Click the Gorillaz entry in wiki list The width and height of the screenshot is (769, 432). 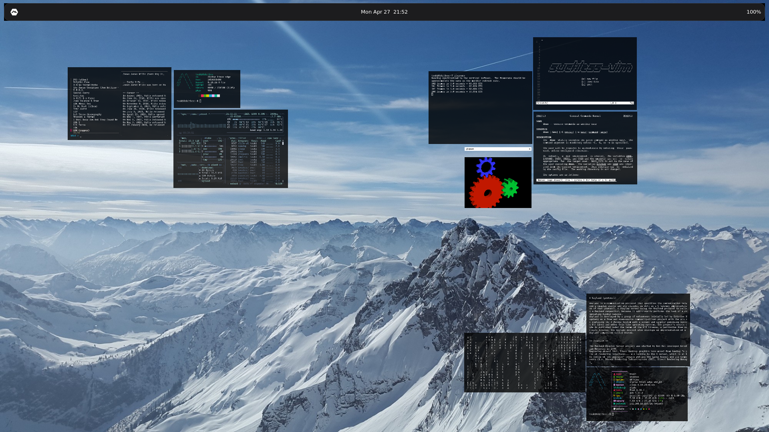coord(79,96)
